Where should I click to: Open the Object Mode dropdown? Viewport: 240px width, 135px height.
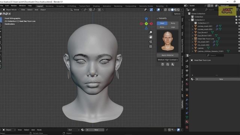[x=11, y=10]
